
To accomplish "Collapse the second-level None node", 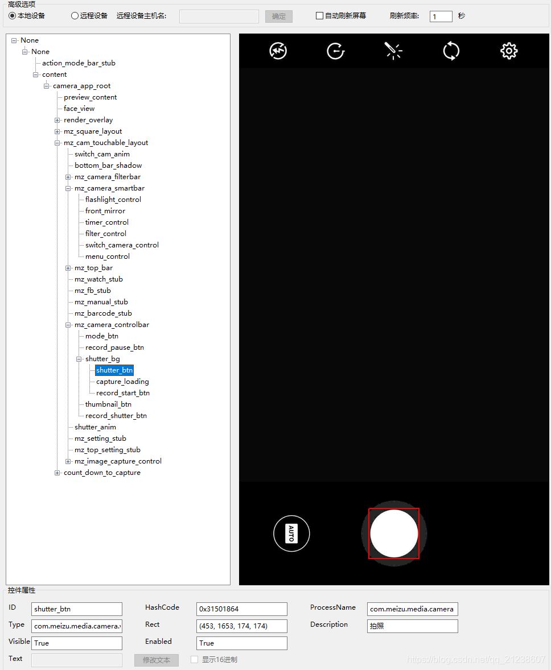I will [25, 52].
